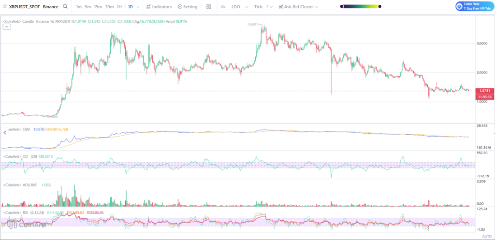Click the grid layout icon
This screenshot has height=240, width=495.
click(x=208, y=7)
